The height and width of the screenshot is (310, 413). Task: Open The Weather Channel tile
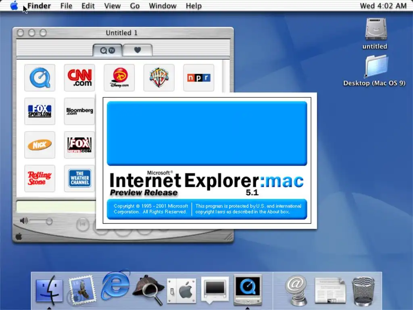(x=79, y=178)
